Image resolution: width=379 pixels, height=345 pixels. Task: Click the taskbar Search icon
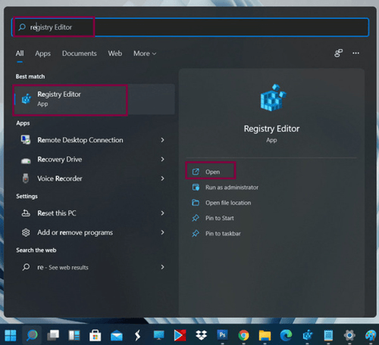click(32, 335)
